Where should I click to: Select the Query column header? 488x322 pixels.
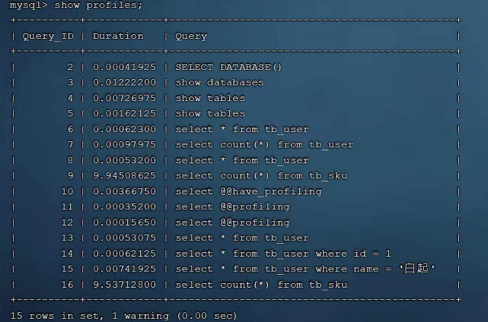pyautogui.click(x=191, y=36)
